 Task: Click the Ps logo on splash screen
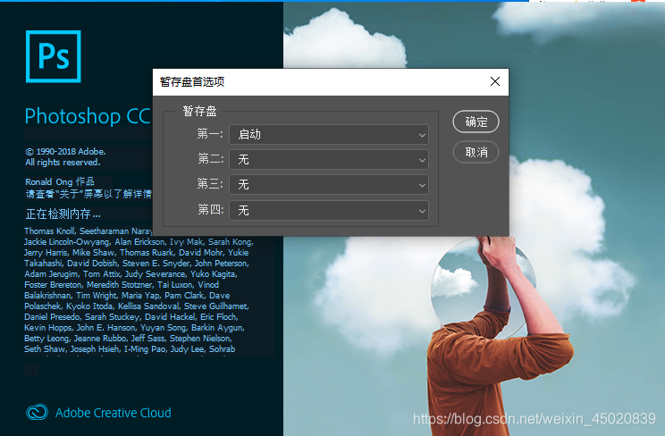pyautogui.click(x=54, y=56)
